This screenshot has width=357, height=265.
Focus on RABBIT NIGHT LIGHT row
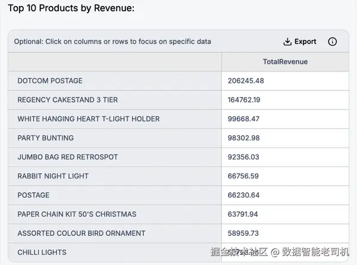click(x=53, y=176)
